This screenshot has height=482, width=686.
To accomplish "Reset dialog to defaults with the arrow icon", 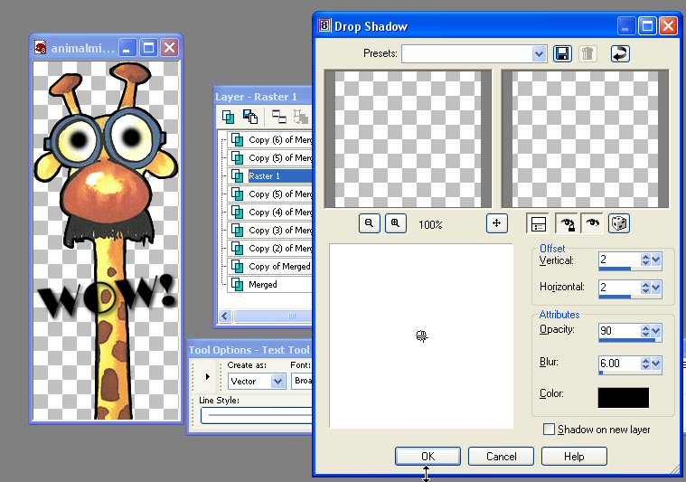I will [x=620, y=54].
